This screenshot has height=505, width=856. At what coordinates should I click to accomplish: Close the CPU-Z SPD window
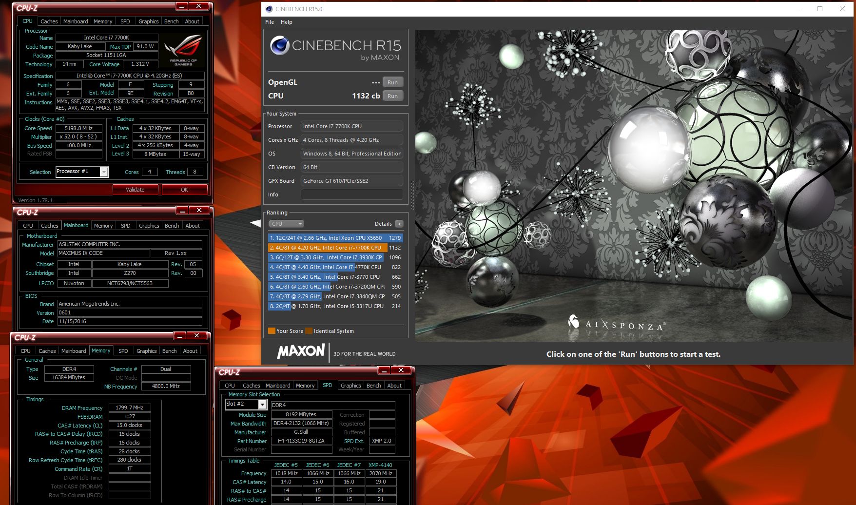tap(401, 370)
